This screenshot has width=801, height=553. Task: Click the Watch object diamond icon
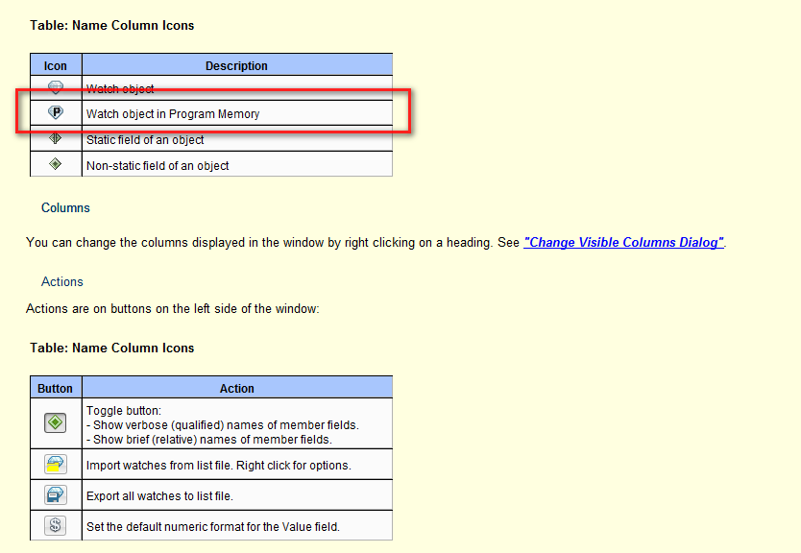[55, 87]
